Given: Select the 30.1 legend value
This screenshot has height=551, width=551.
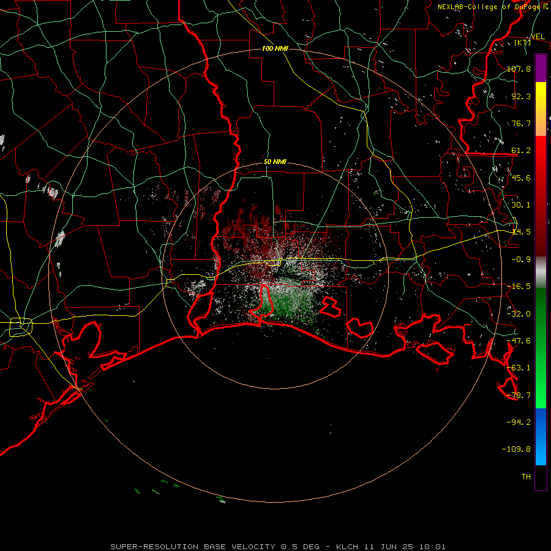Looking at the screenshot, I should (521, 204).
